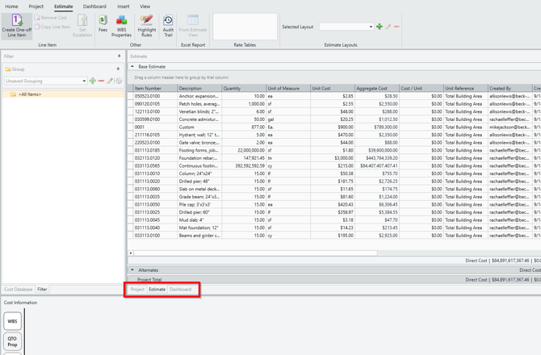541x355 pixels.
Task: Open the Home ribbon tab
Action: 11,6
